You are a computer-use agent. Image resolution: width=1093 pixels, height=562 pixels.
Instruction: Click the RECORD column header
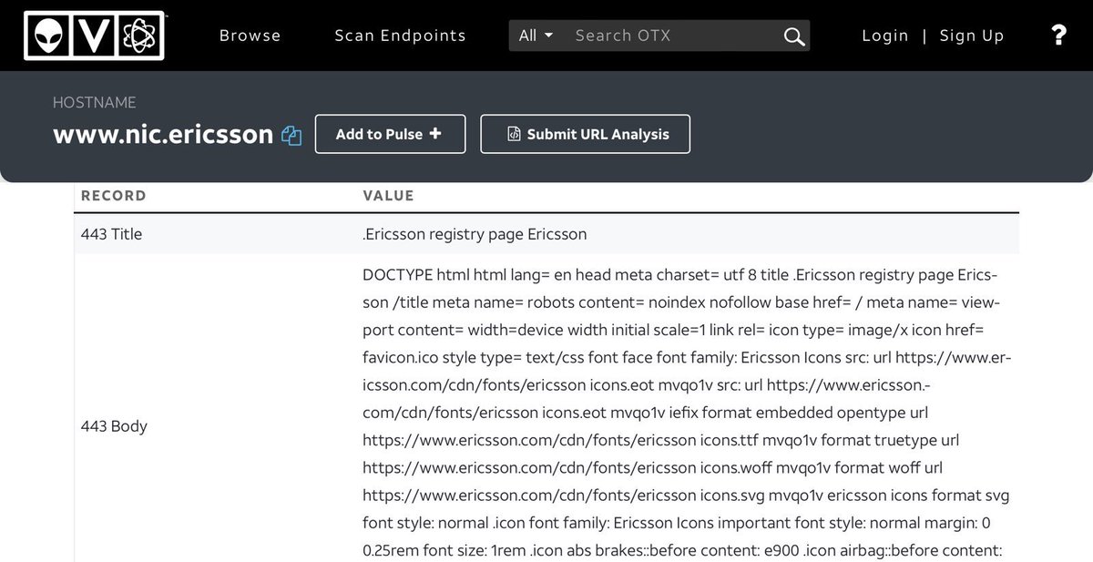(113, 196)
